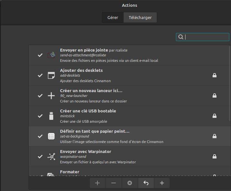Click the add-desklets identifier text
Viewport: 231px width, 191px height.
click(70, 76)
